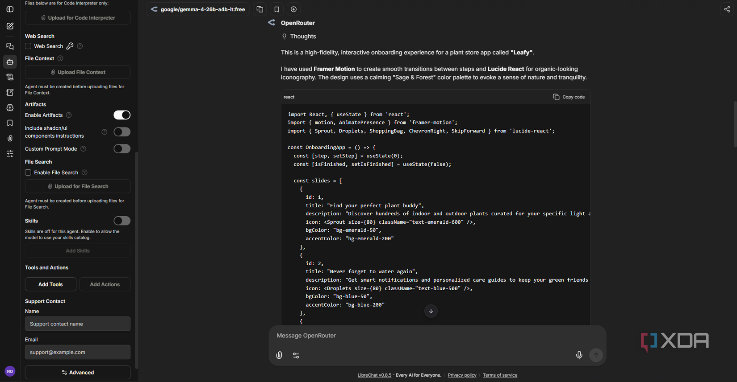This screenshot has height=382, width=737.
Task: Open the Advanced settings button
Action: pos(78,373)
